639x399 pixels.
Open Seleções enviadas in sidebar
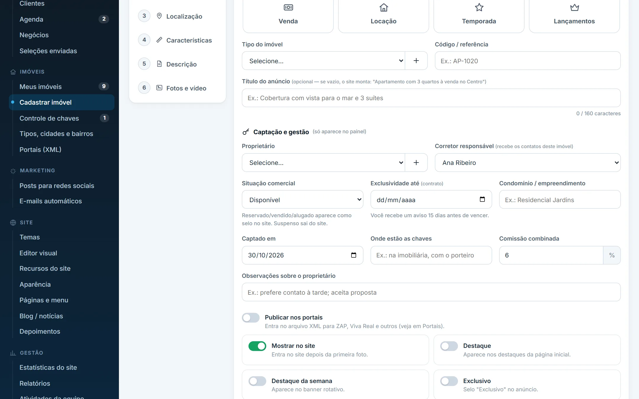(62, 51)
